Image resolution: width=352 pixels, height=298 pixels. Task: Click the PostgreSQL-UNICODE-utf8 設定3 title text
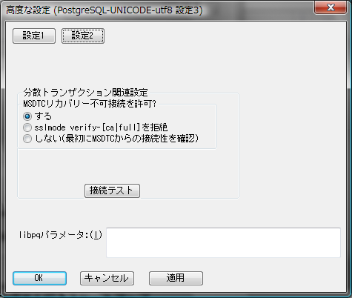tap(128, 10)
